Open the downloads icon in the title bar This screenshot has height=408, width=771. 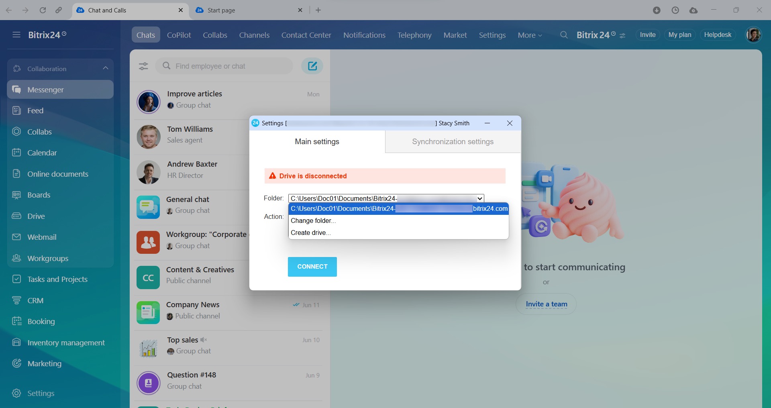point(657,10)
